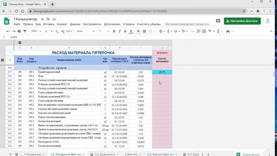The width and height of the screenshot is (277, 156).
Task: Open the text wrapping dropdown
Action: click(177, 31)
